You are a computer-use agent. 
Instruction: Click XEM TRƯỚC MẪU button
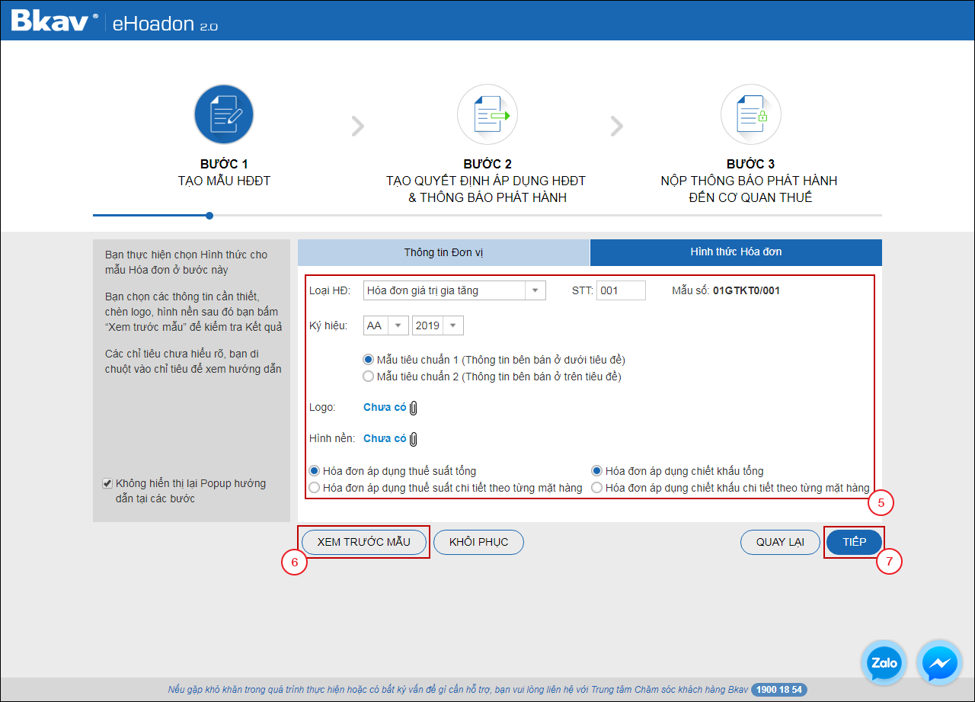click(364, 542)
